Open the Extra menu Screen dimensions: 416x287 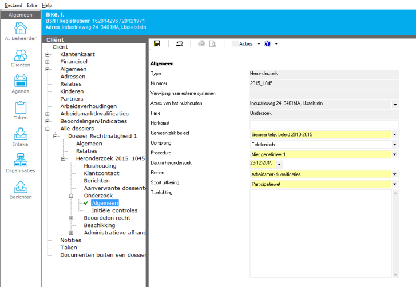click(32, 5)
